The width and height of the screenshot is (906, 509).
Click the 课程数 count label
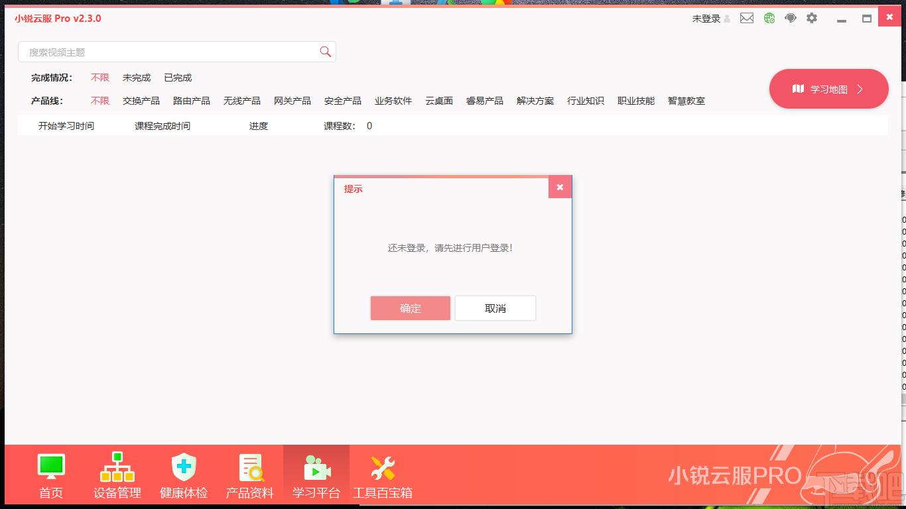(x=340, y=126)
